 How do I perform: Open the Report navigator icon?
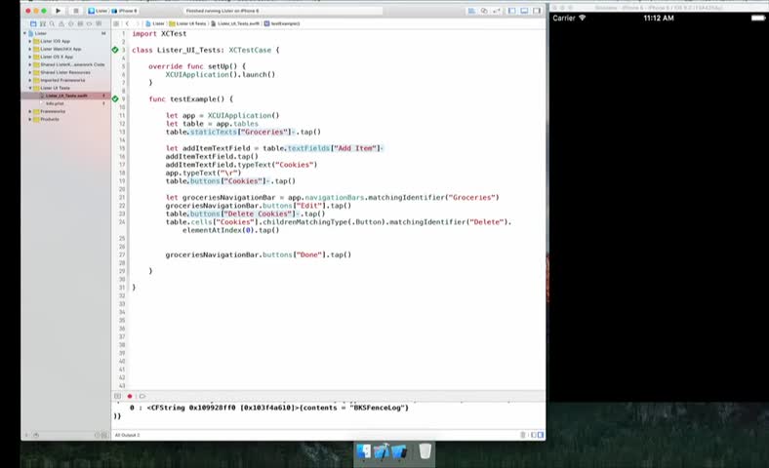pyautogui.click(x=99, y=23)
